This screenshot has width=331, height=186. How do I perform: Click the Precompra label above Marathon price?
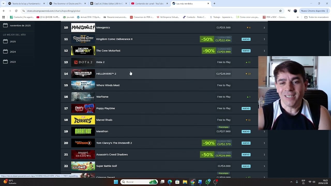coord(223,127)
